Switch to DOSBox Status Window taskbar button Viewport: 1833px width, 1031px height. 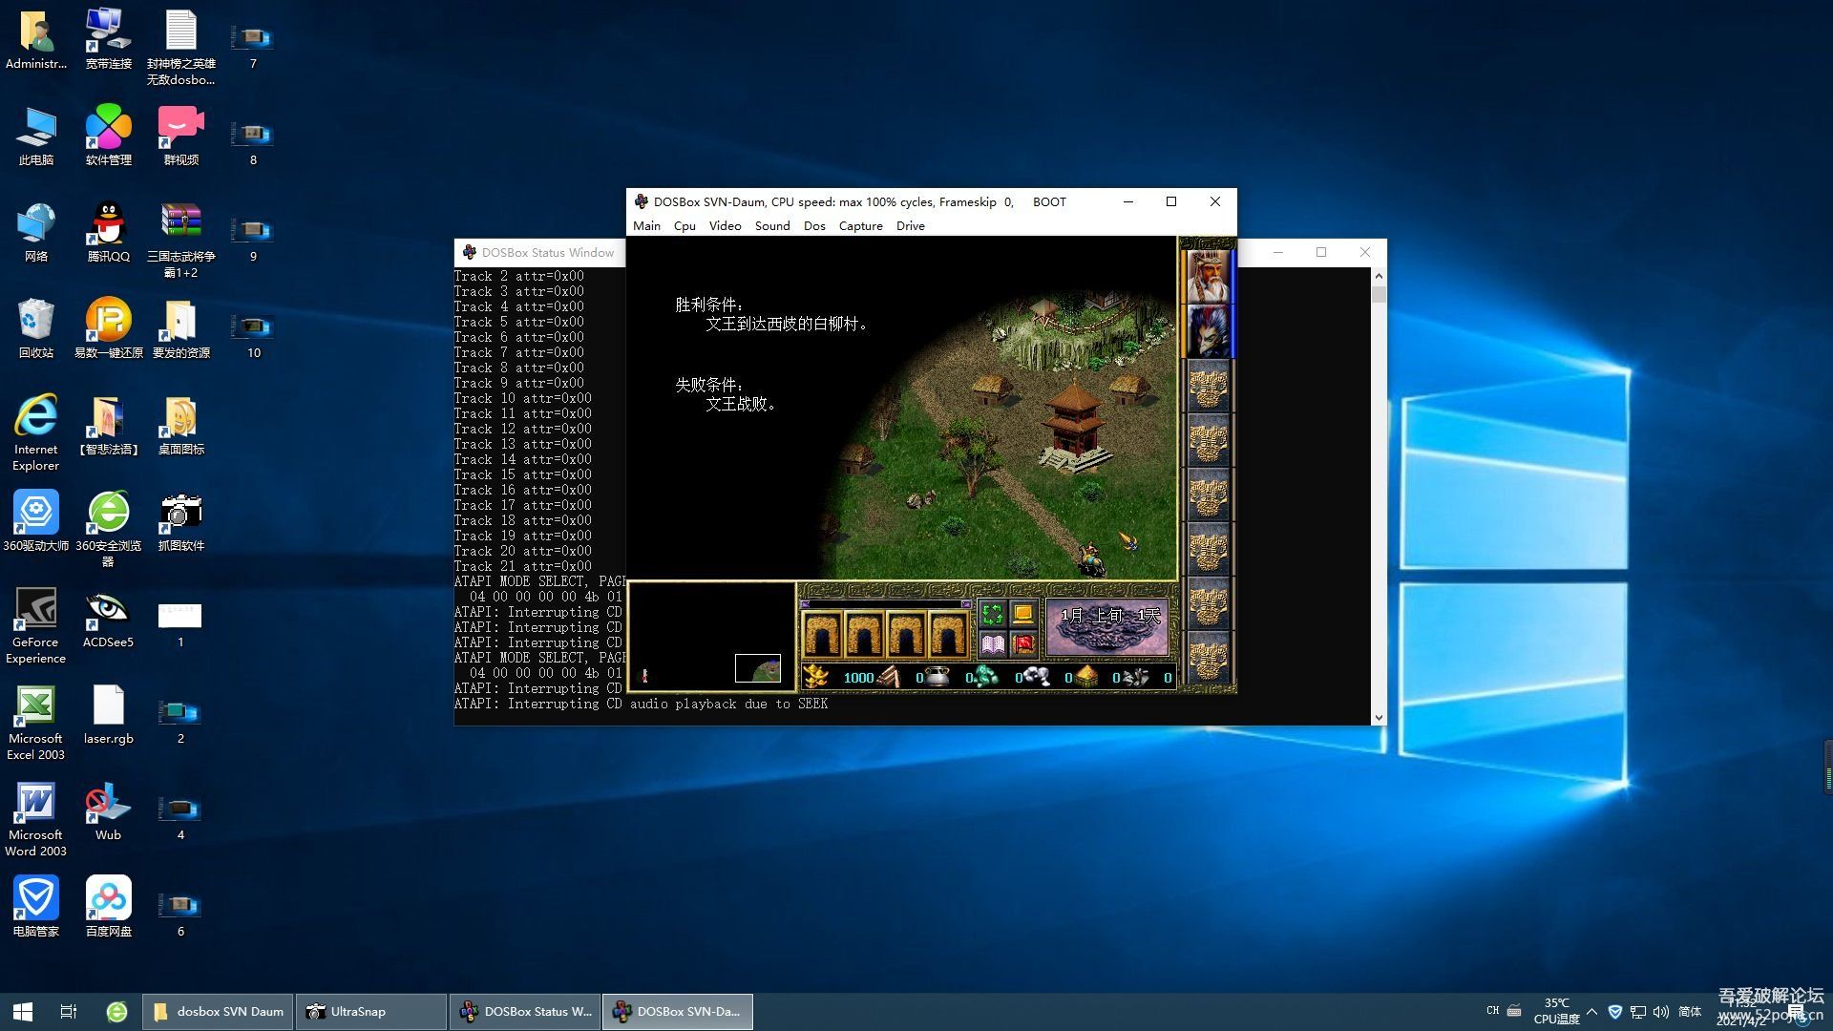click(x=524, y=1012)
